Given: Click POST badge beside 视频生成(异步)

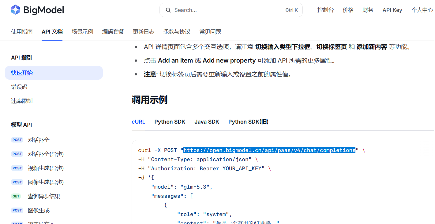Looking at the screenshot, I should (17, 168).
